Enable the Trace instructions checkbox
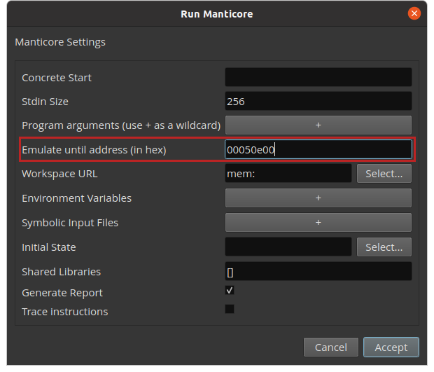The width and height of the screenshot is (434, 372). point(230,309)
